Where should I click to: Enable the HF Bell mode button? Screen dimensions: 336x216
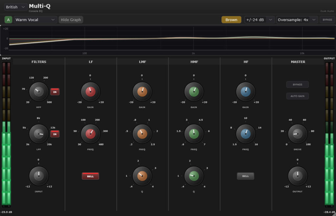tap(245, 176)
